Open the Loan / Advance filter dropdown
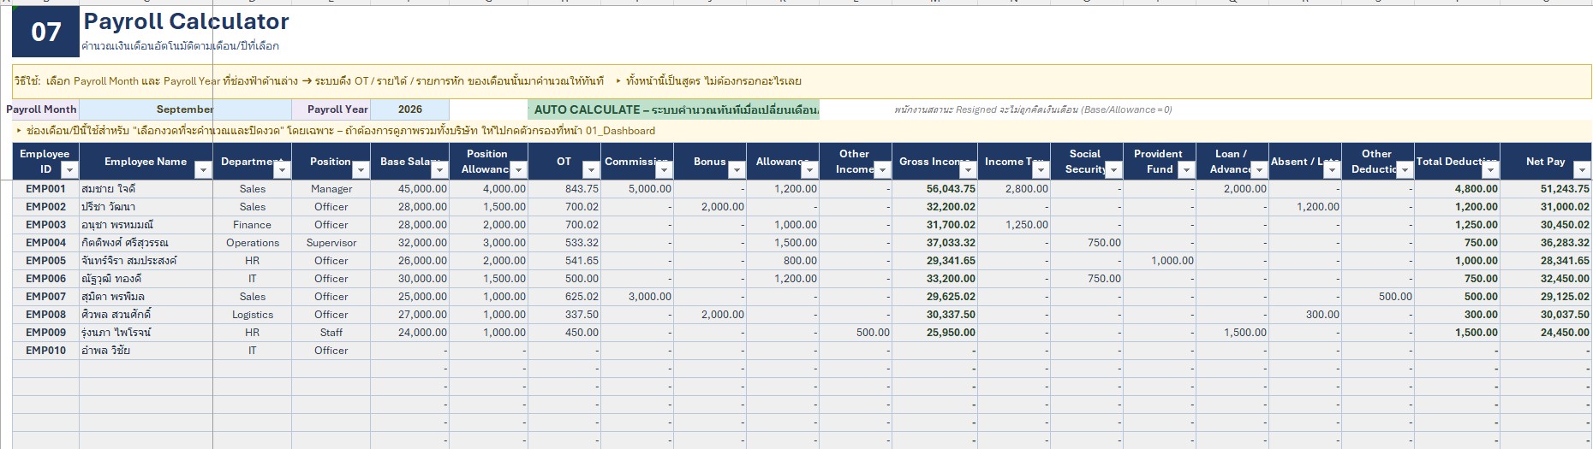This screenshot has height=449, width=1593. click(x=1259, y=170)
